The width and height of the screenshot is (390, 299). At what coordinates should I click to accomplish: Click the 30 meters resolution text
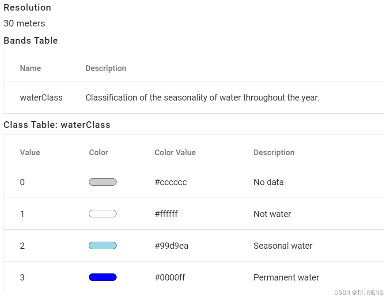point(24,23)
